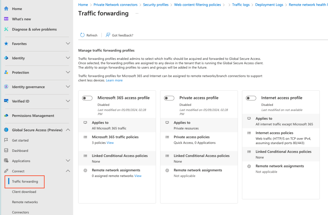Expand the Favorites section
The width and height of the screenshot is (328, 215).
pyautogui.click(x=68, y=43)
